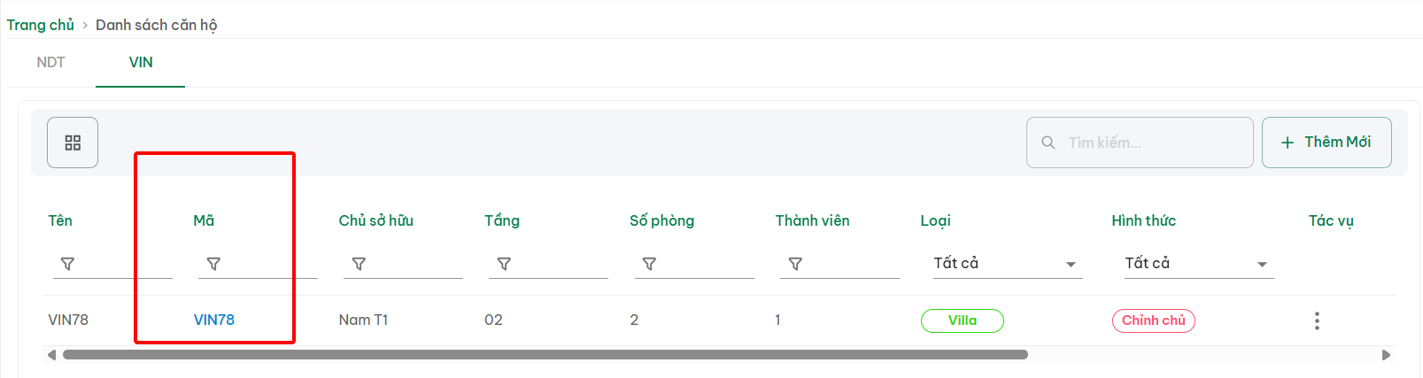1423x378 pixels.
Task: Click filter icon under Chủ sở hữu
Action: (359, 264)
